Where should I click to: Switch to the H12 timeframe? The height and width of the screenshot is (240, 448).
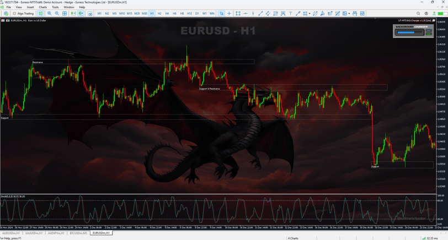click(189, 13)
